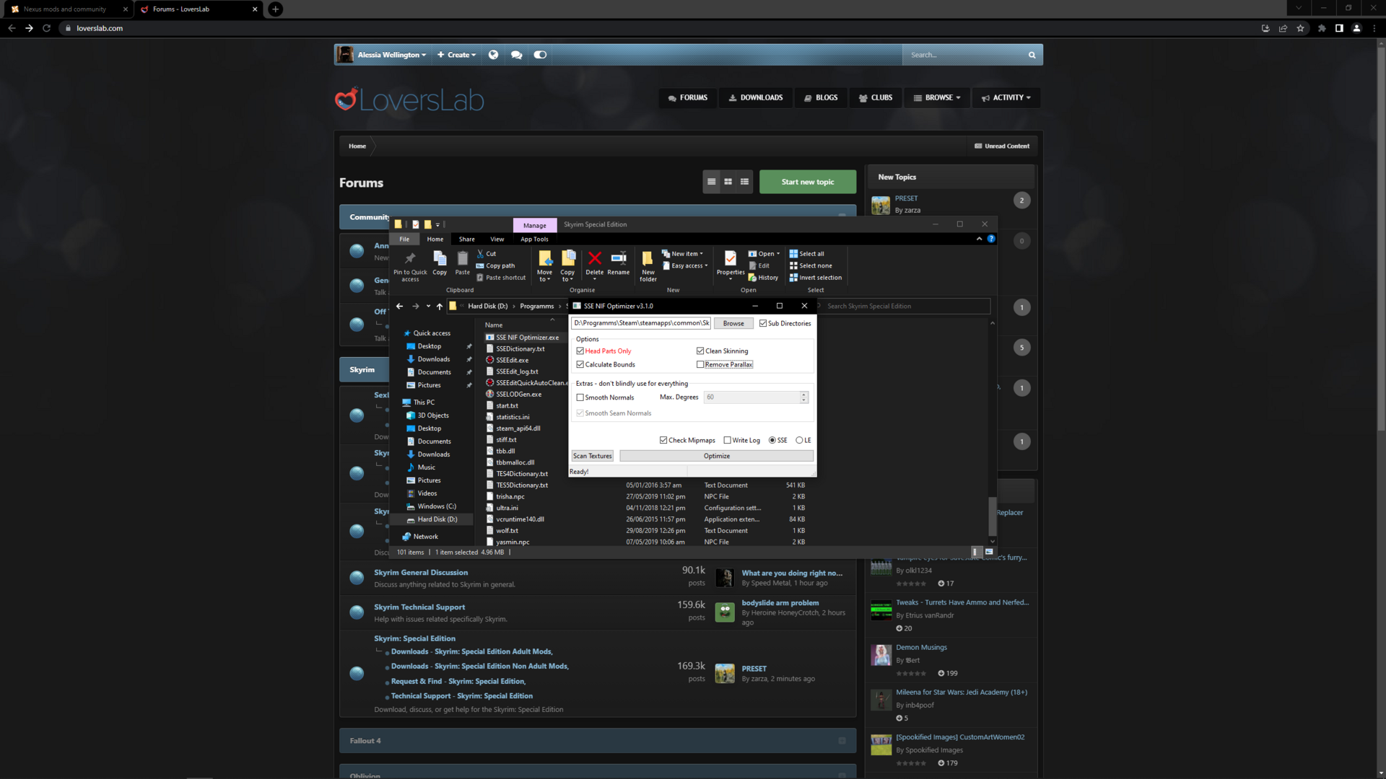Click the Cut scissors icon
The height and width of the screenshot is (779, 1386).
click(480, 254)
